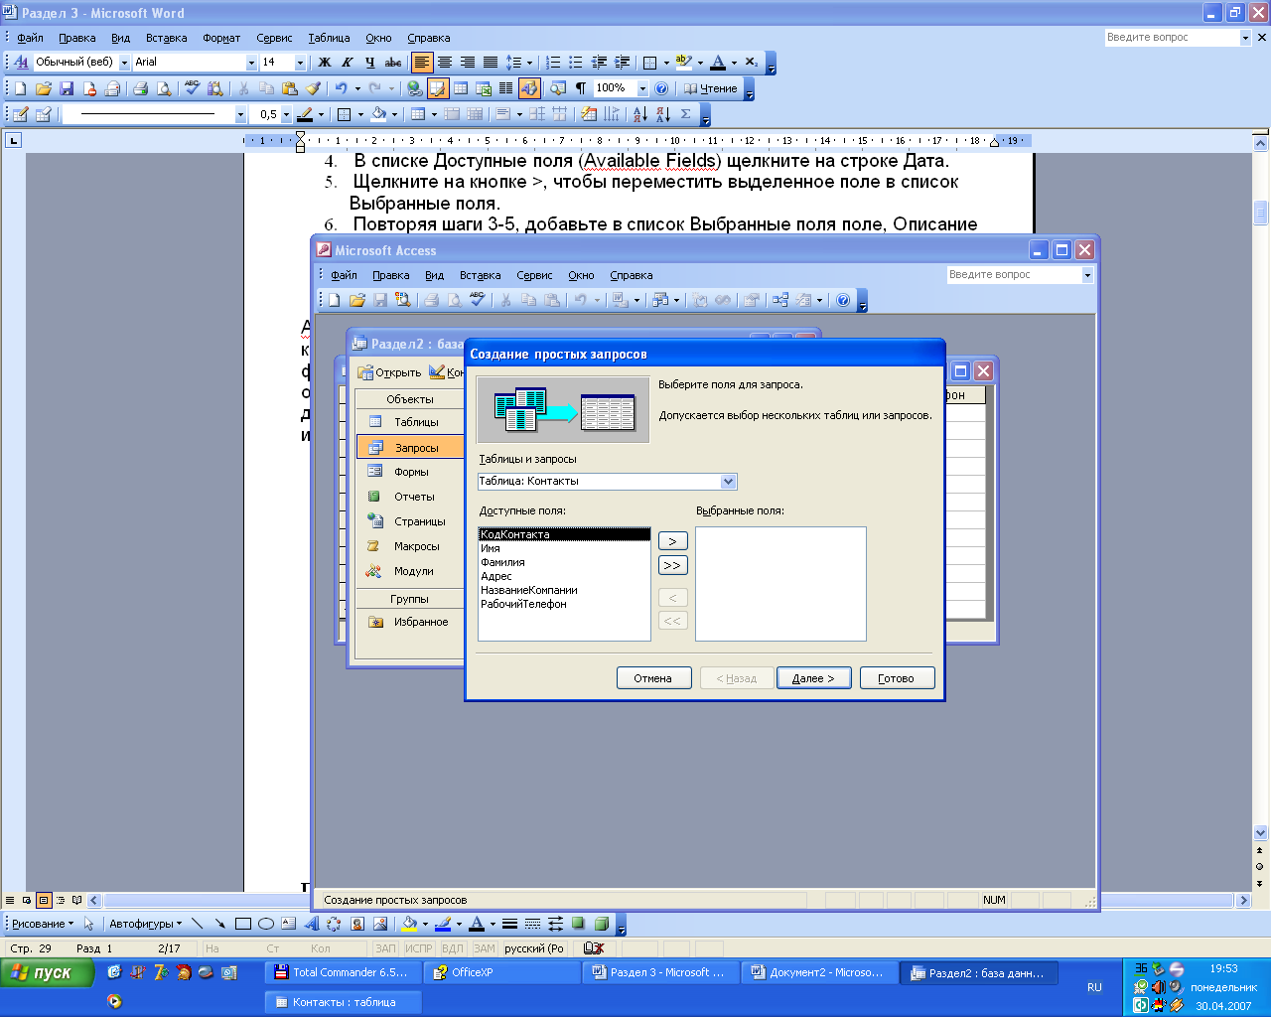The height and width of the screenshot is (1017, 1271).
Task: Open the font size dropdown
Action: pyautogui.click(x=300, y=63)
